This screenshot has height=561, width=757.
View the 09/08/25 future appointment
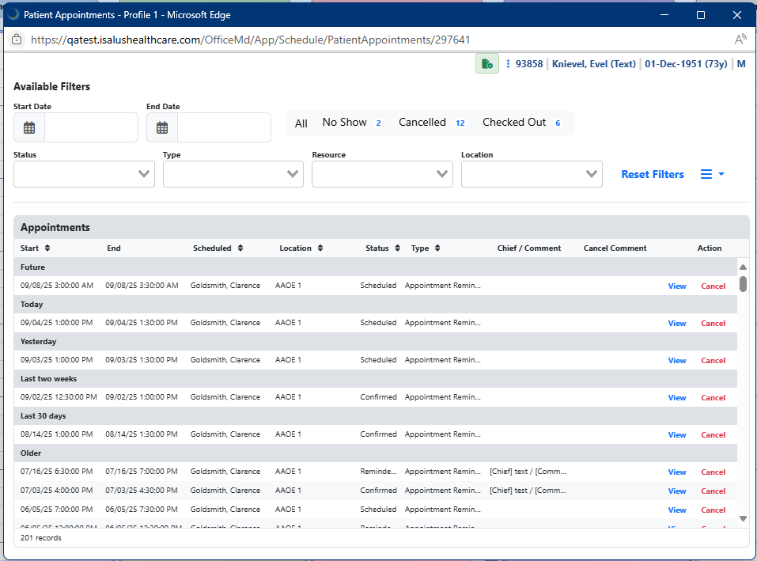(676, 286)
